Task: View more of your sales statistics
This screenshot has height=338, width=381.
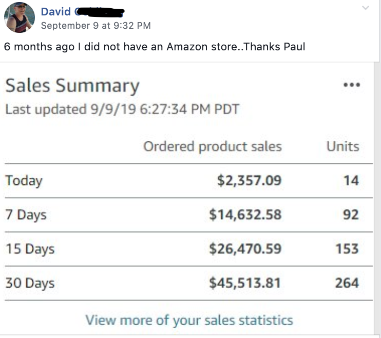Action: point(189,320)
